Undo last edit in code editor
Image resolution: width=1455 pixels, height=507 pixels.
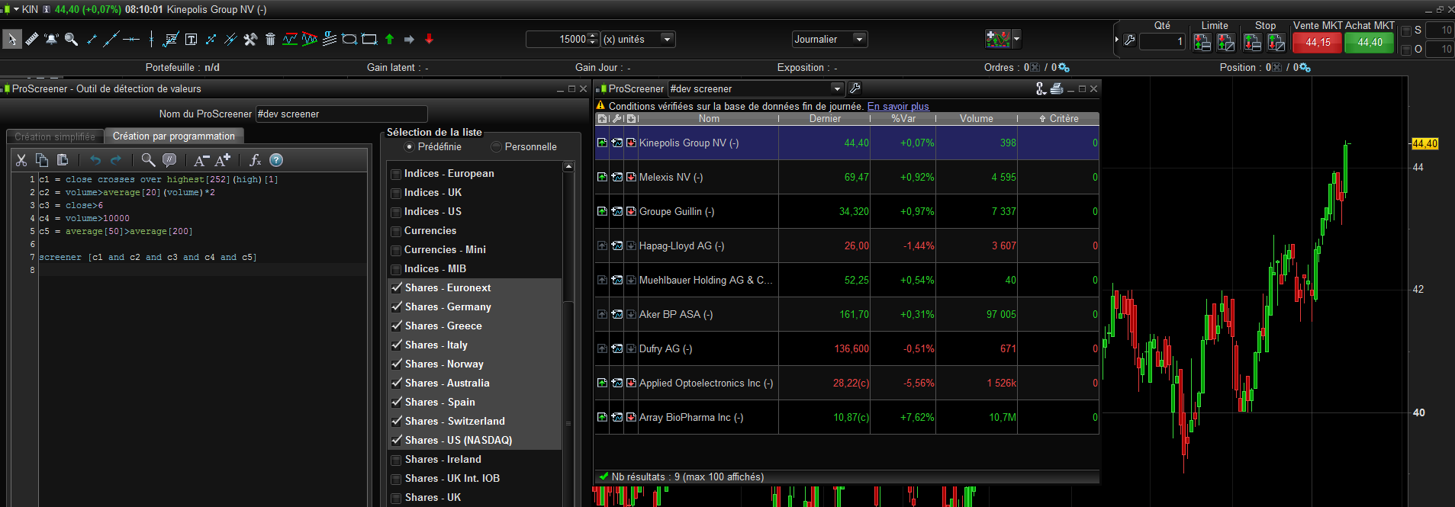[x=95, y=160]
